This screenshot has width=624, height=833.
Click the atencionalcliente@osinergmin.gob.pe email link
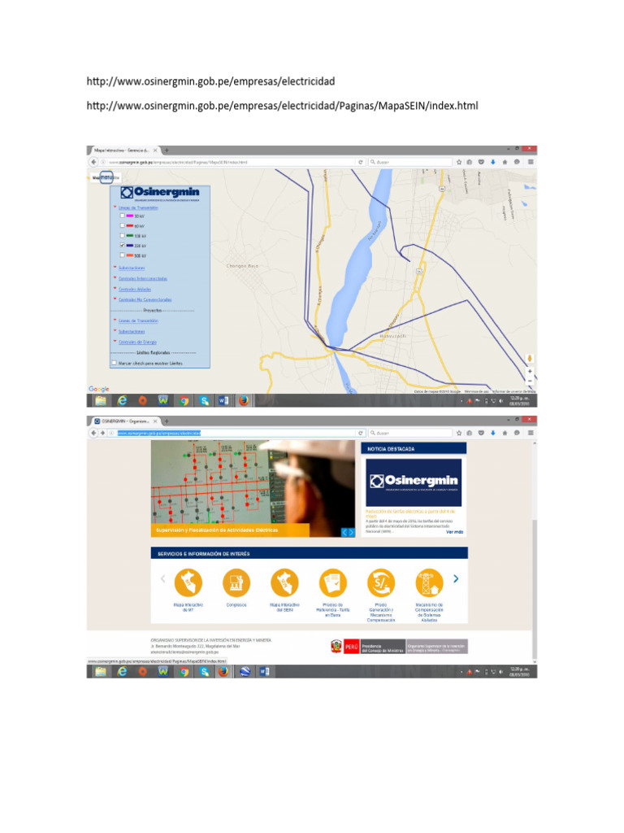tap(184, 652)
